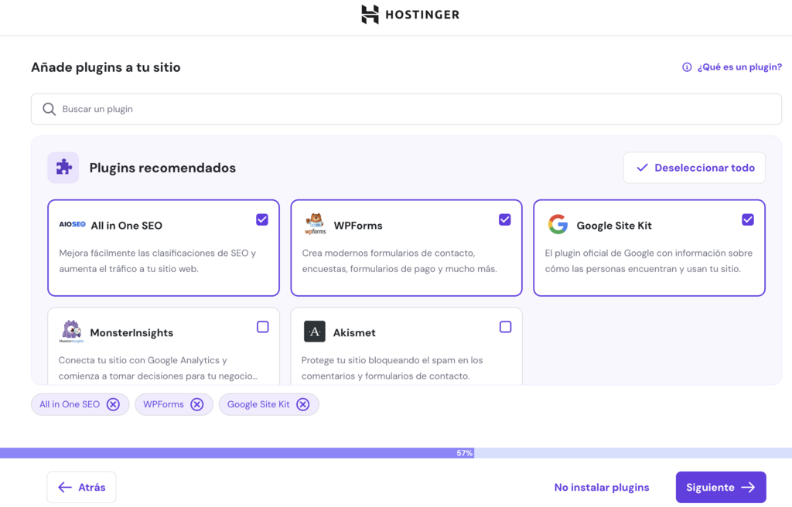The image size is (792, 507).
Task: Enable the MonsterInsights checkbox
Action: 262,327
